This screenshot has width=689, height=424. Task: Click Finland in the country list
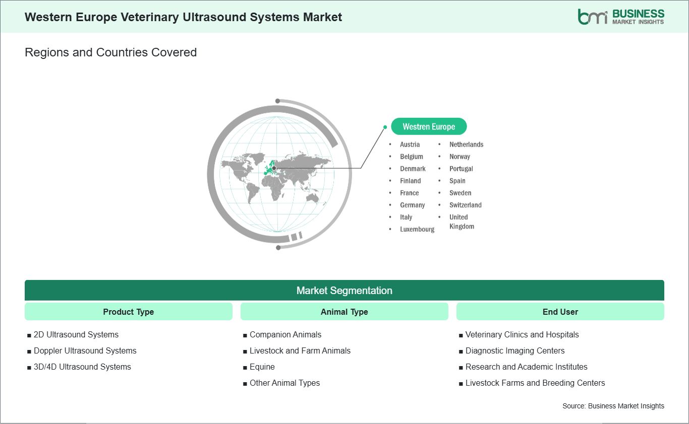[410, 181]
